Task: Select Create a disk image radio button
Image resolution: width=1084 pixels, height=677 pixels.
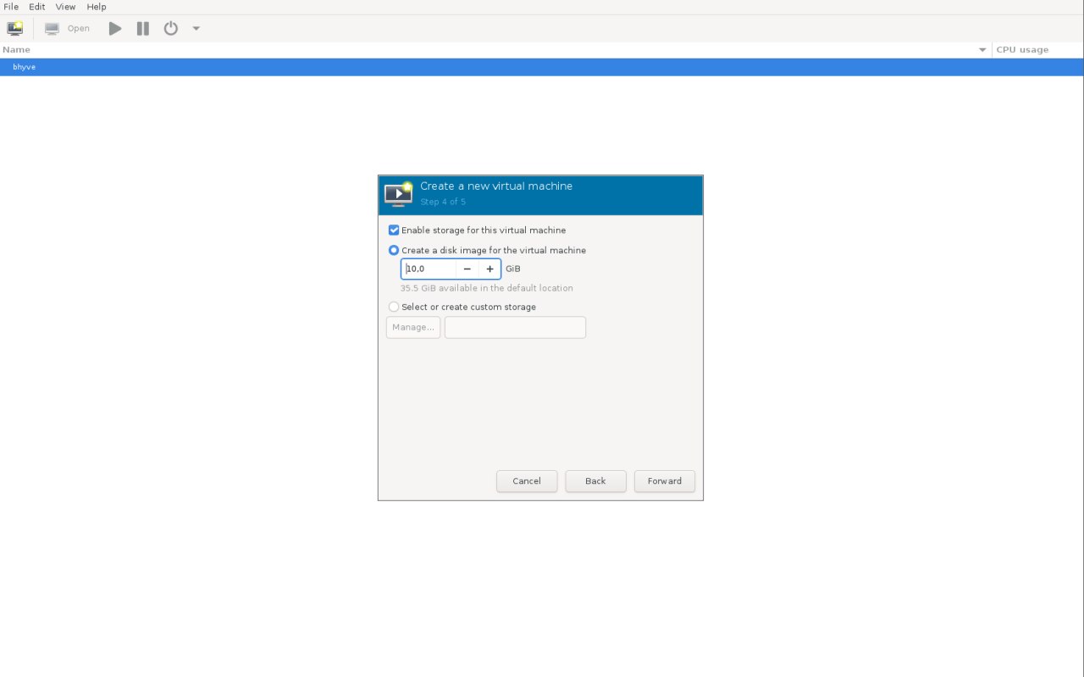Action: click(x=394, y=251)
